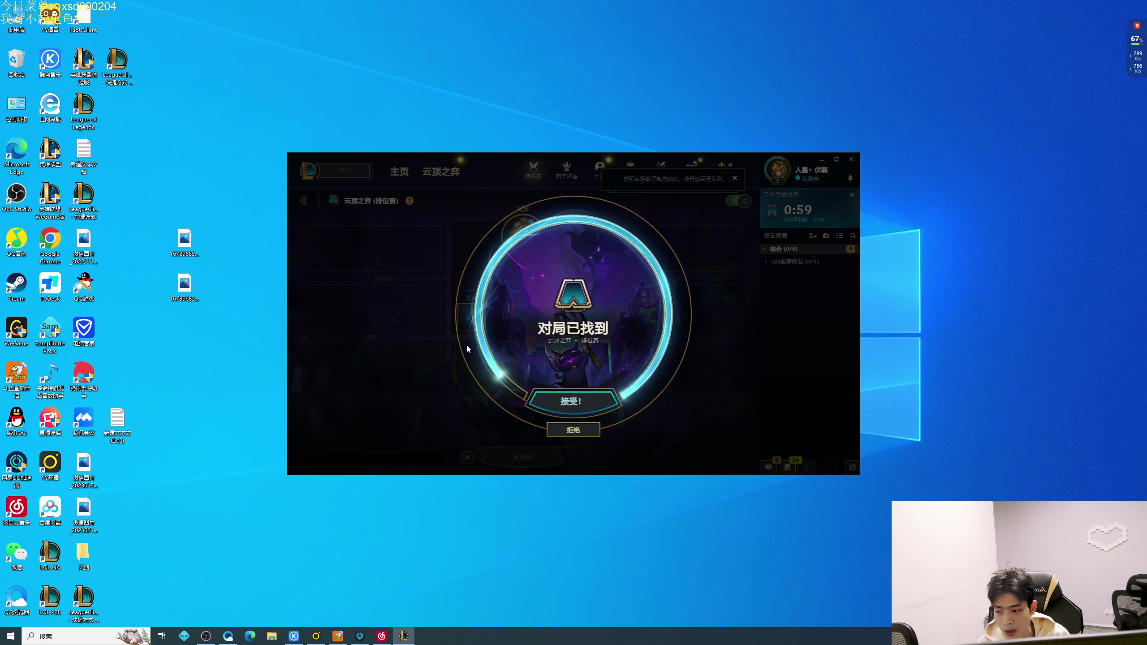Open Microsoft Edge from the taskbar
This screenshot has width=1147, height=645.
pyautogui.click(x=250, y=636)
